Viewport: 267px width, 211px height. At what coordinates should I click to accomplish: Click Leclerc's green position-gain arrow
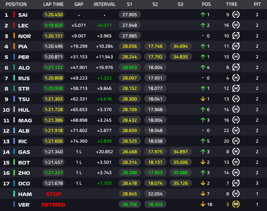203,25
